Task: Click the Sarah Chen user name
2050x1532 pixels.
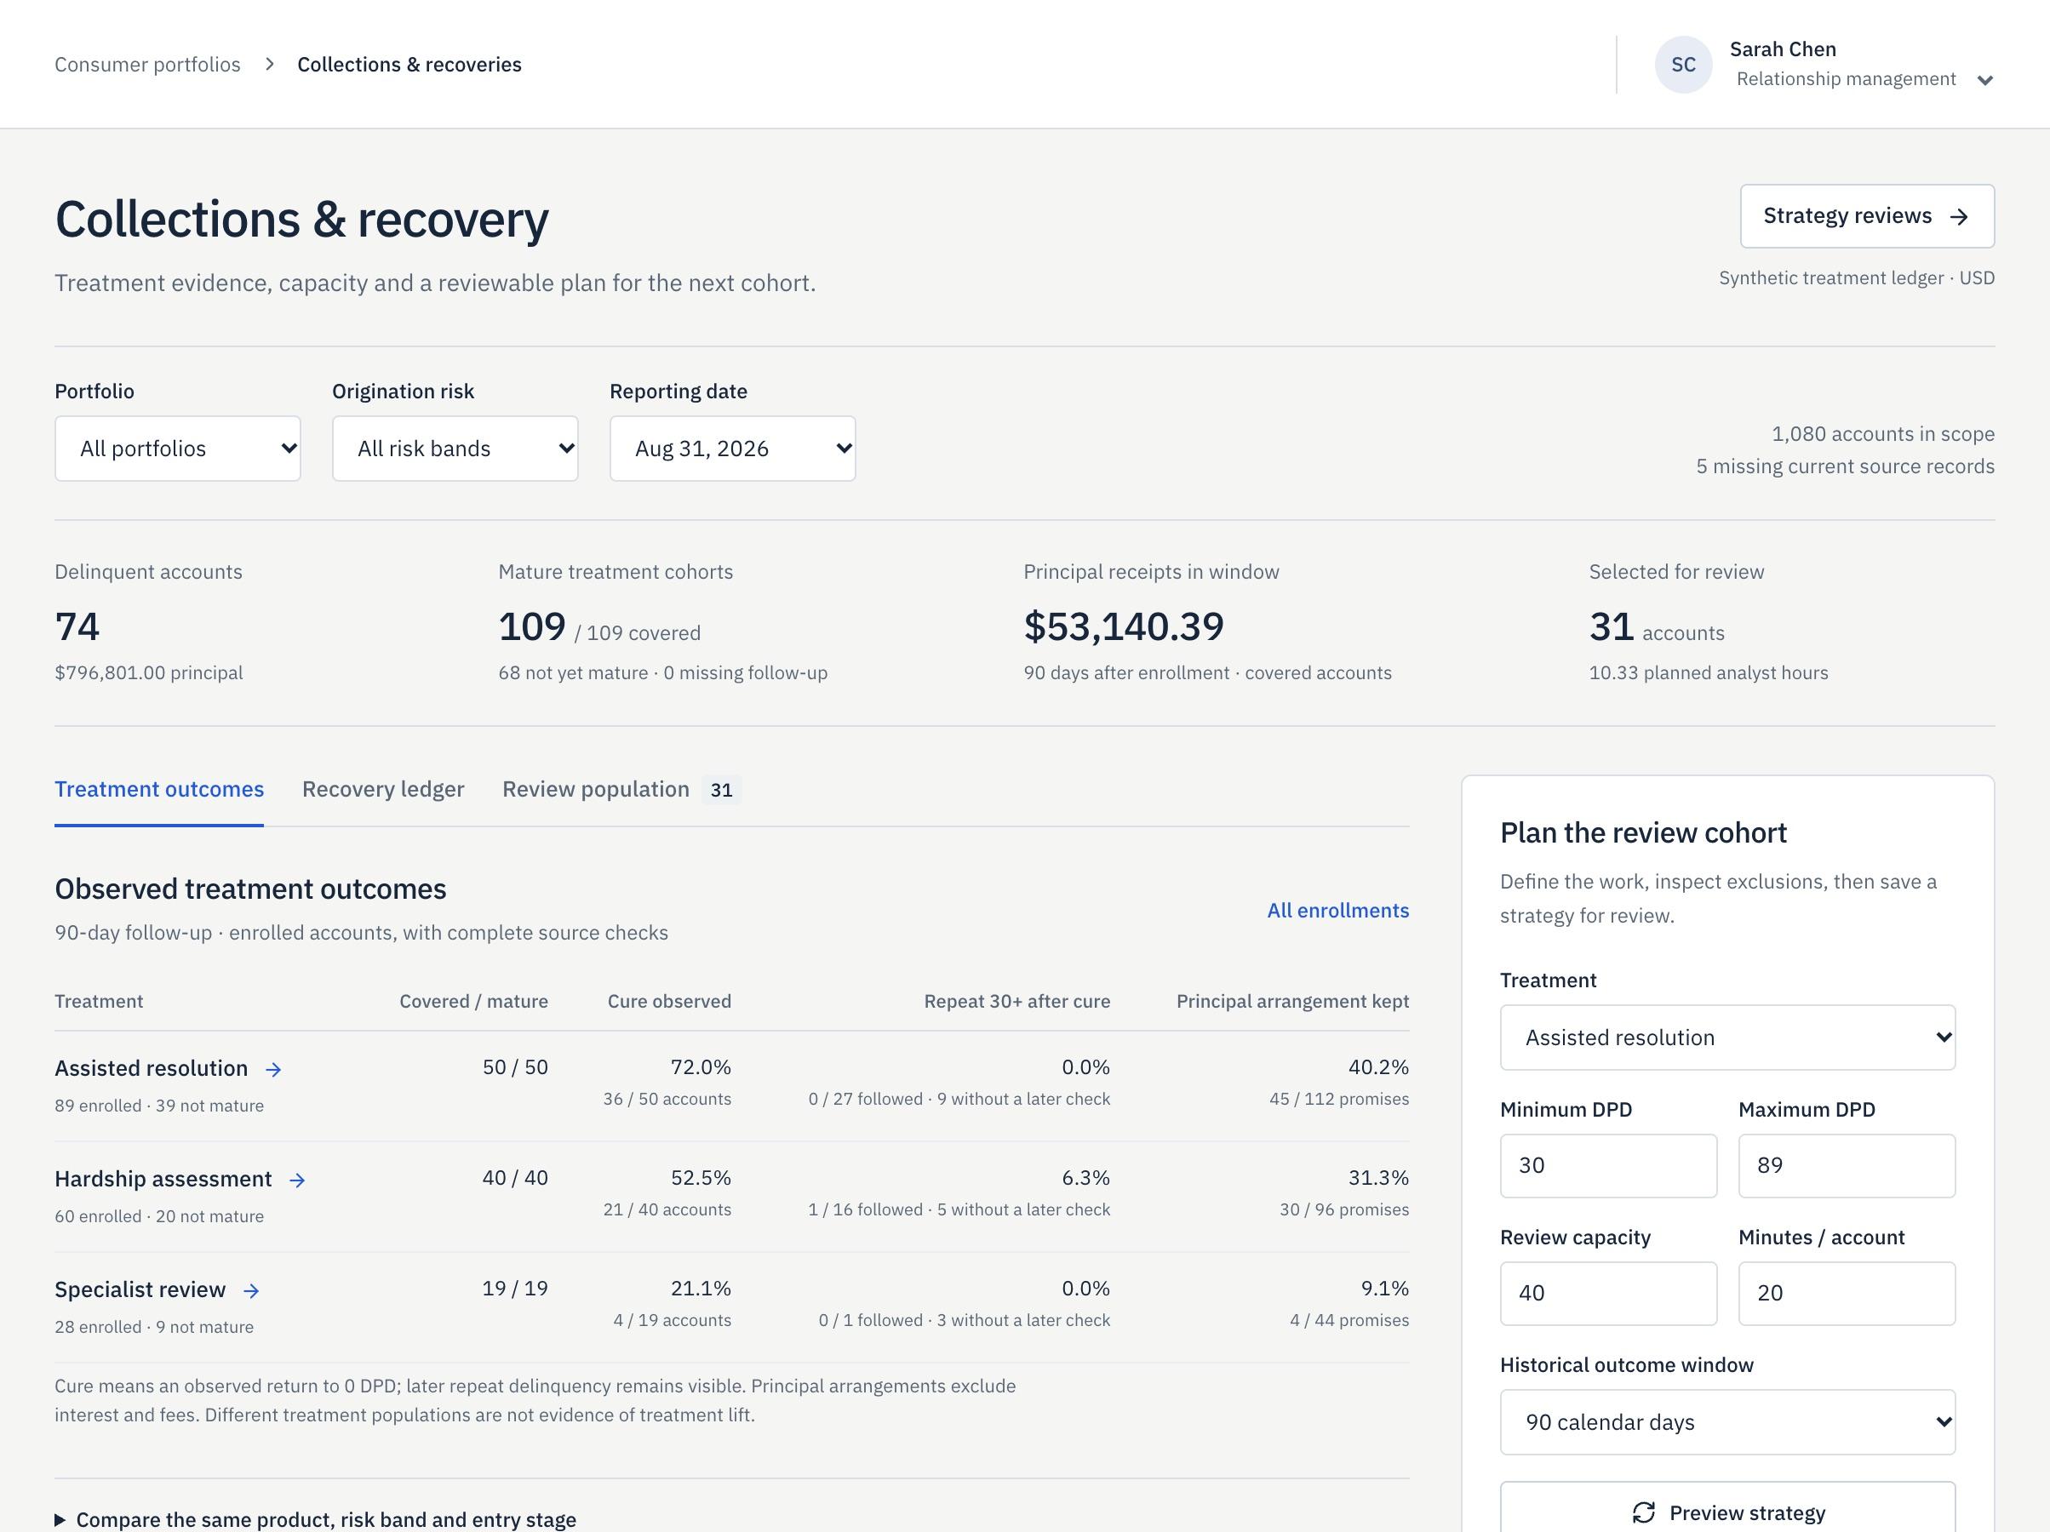Action: 1782,49
